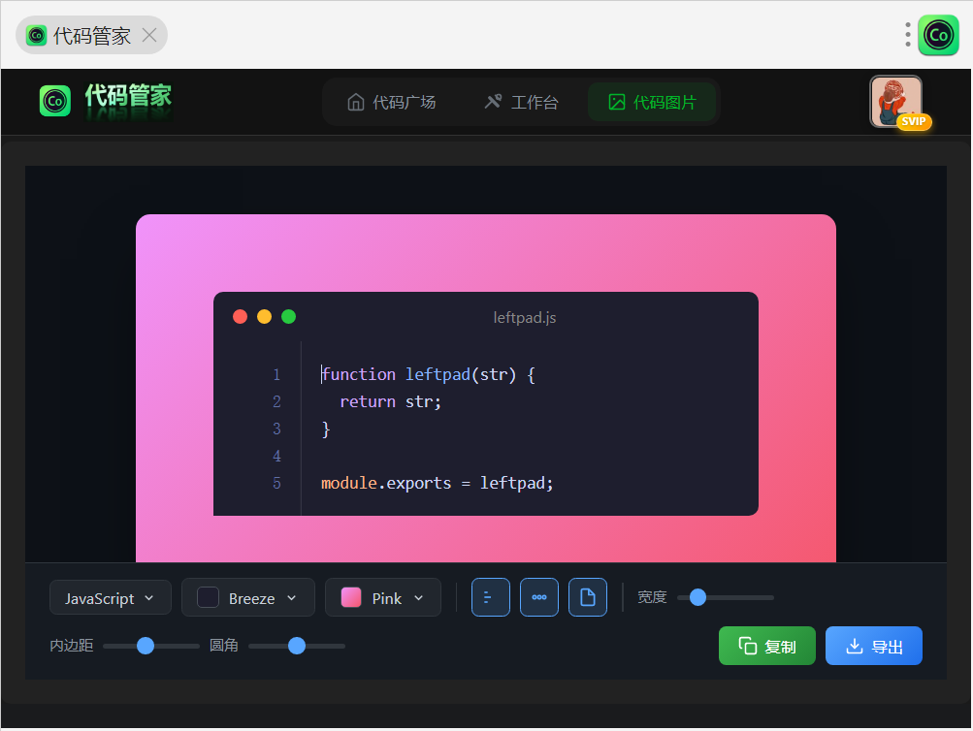Toggle window control dots button
This screenshot has height=731, width=973.
point(539,597)
